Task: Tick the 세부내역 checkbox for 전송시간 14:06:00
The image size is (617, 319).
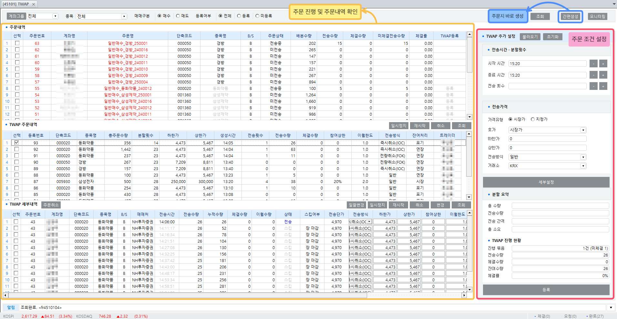Action: [x=16, y=222]
